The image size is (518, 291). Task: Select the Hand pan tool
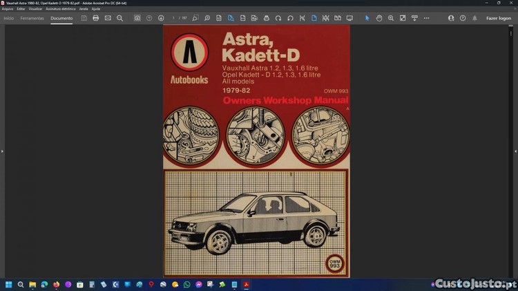point(379,18)
